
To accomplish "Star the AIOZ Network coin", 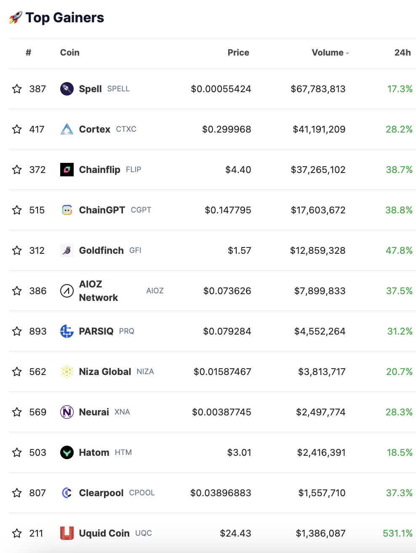I will click(x=17, y=291).
